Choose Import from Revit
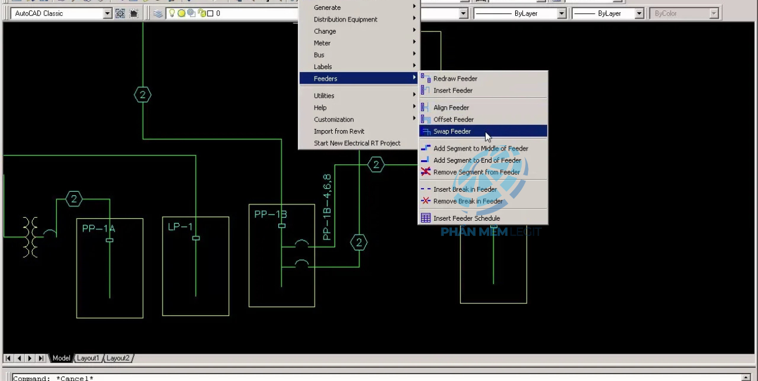The width and height of the screenshot is (758, 381). [359, 131]
